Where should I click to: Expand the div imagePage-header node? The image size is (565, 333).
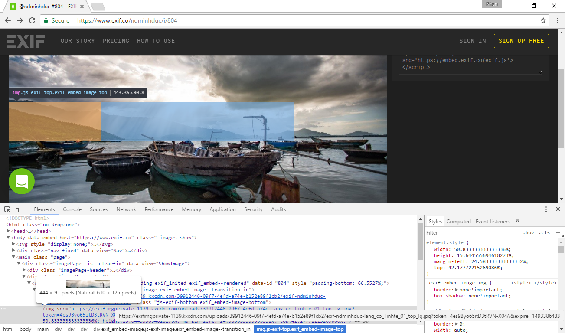point(24,270)
